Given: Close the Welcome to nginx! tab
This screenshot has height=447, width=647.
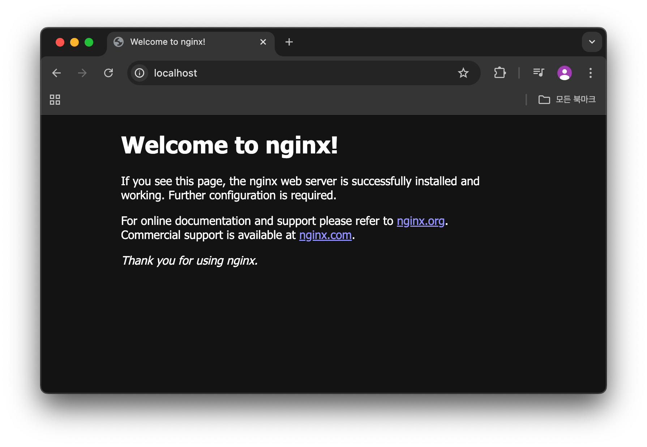Looking at the screenshot, I should [263, 42].
